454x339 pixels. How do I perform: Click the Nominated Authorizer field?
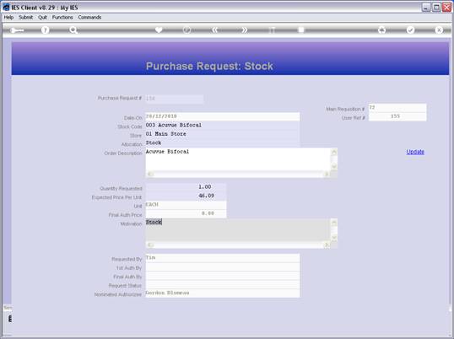coord(223,293)
